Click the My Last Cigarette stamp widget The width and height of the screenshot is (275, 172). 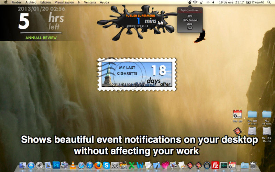pos(137,74)
